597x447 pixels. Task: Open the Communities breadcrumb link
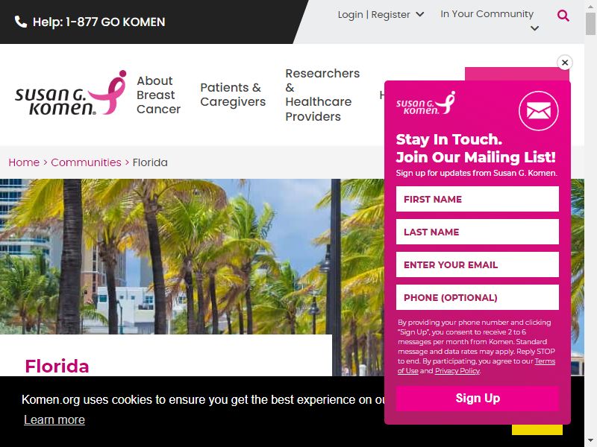pos(86,162)
